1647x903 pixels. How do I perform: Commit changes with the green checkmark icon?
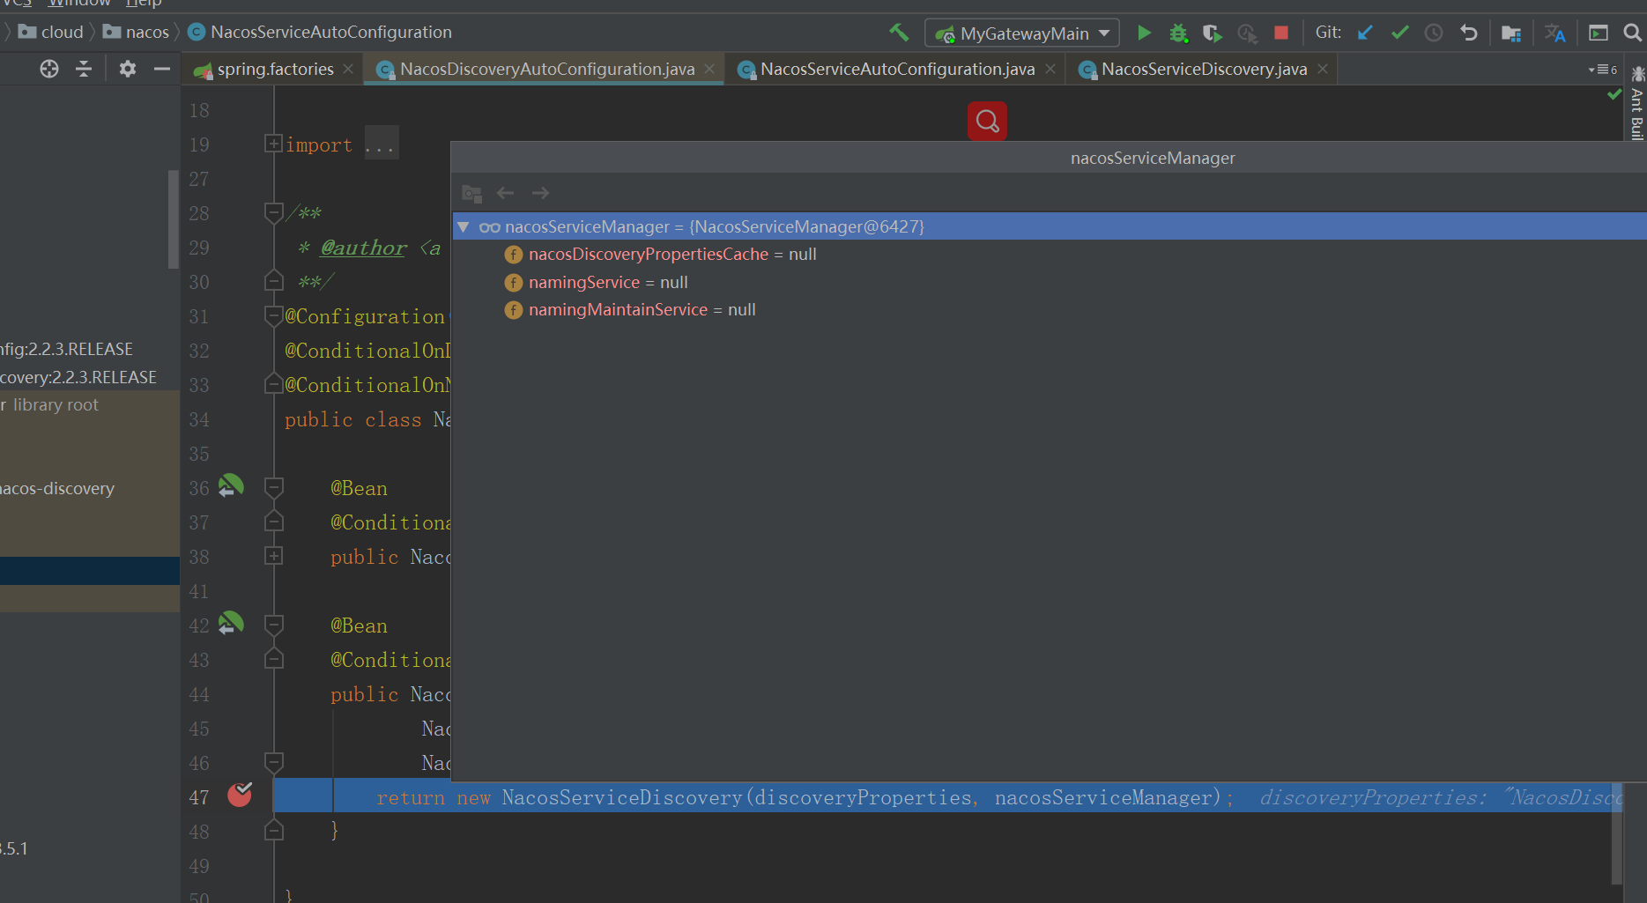click(x=1399, y=33)
